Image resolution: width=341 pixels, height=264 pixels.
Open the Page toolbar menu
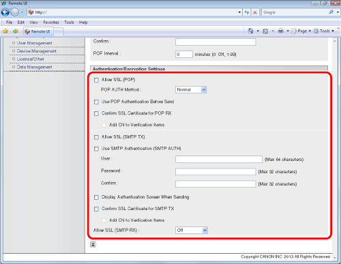coord(301,31)
